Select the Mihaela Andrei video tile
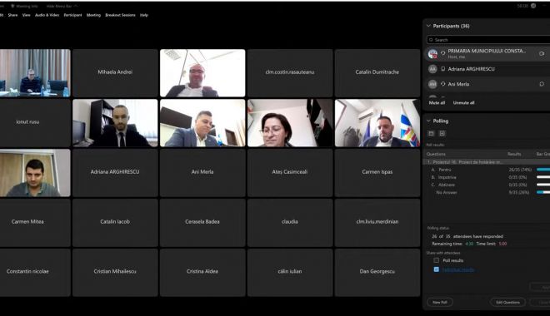Image resolution: width=550 pixels, height=316 pixels. tap(115, 73)
